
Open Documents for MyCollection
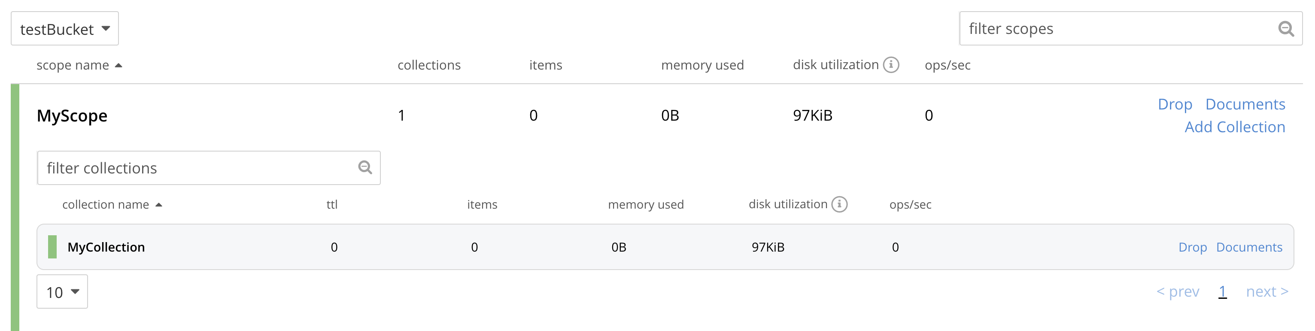coord(1248,247)
